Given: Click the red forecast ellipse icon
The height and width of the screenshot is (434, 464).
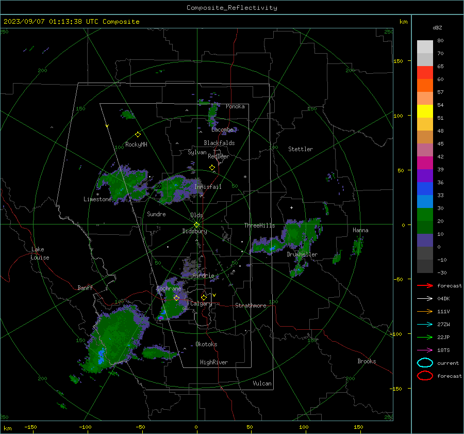Looking at the screenshot, I should pyautogui.click(x=425, y=376).
